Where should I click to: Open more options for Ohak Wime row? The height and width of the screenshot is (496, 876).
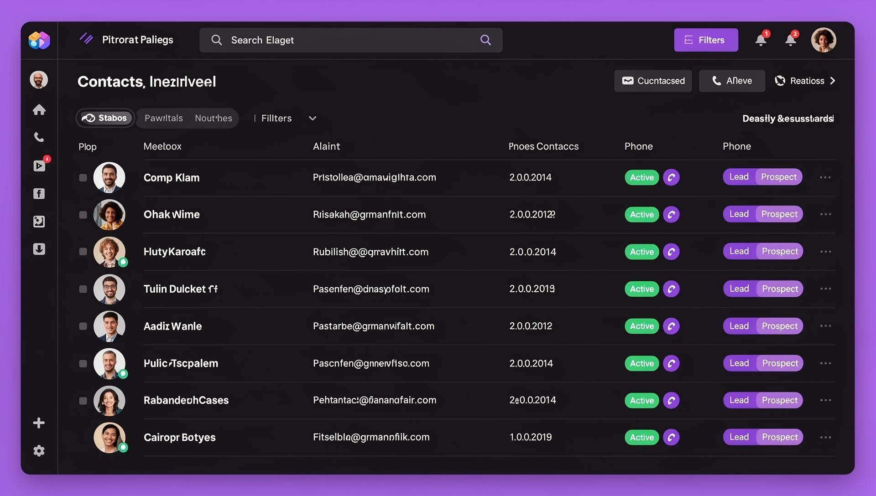click(825, 214)
